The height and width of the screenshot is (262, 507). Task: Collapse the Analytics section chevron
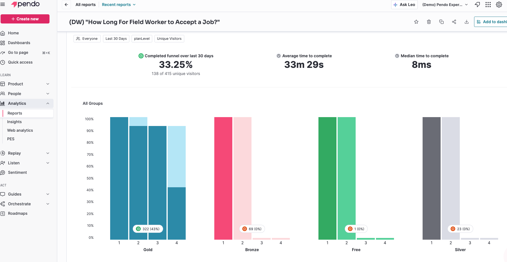click(x=48, y=103)
